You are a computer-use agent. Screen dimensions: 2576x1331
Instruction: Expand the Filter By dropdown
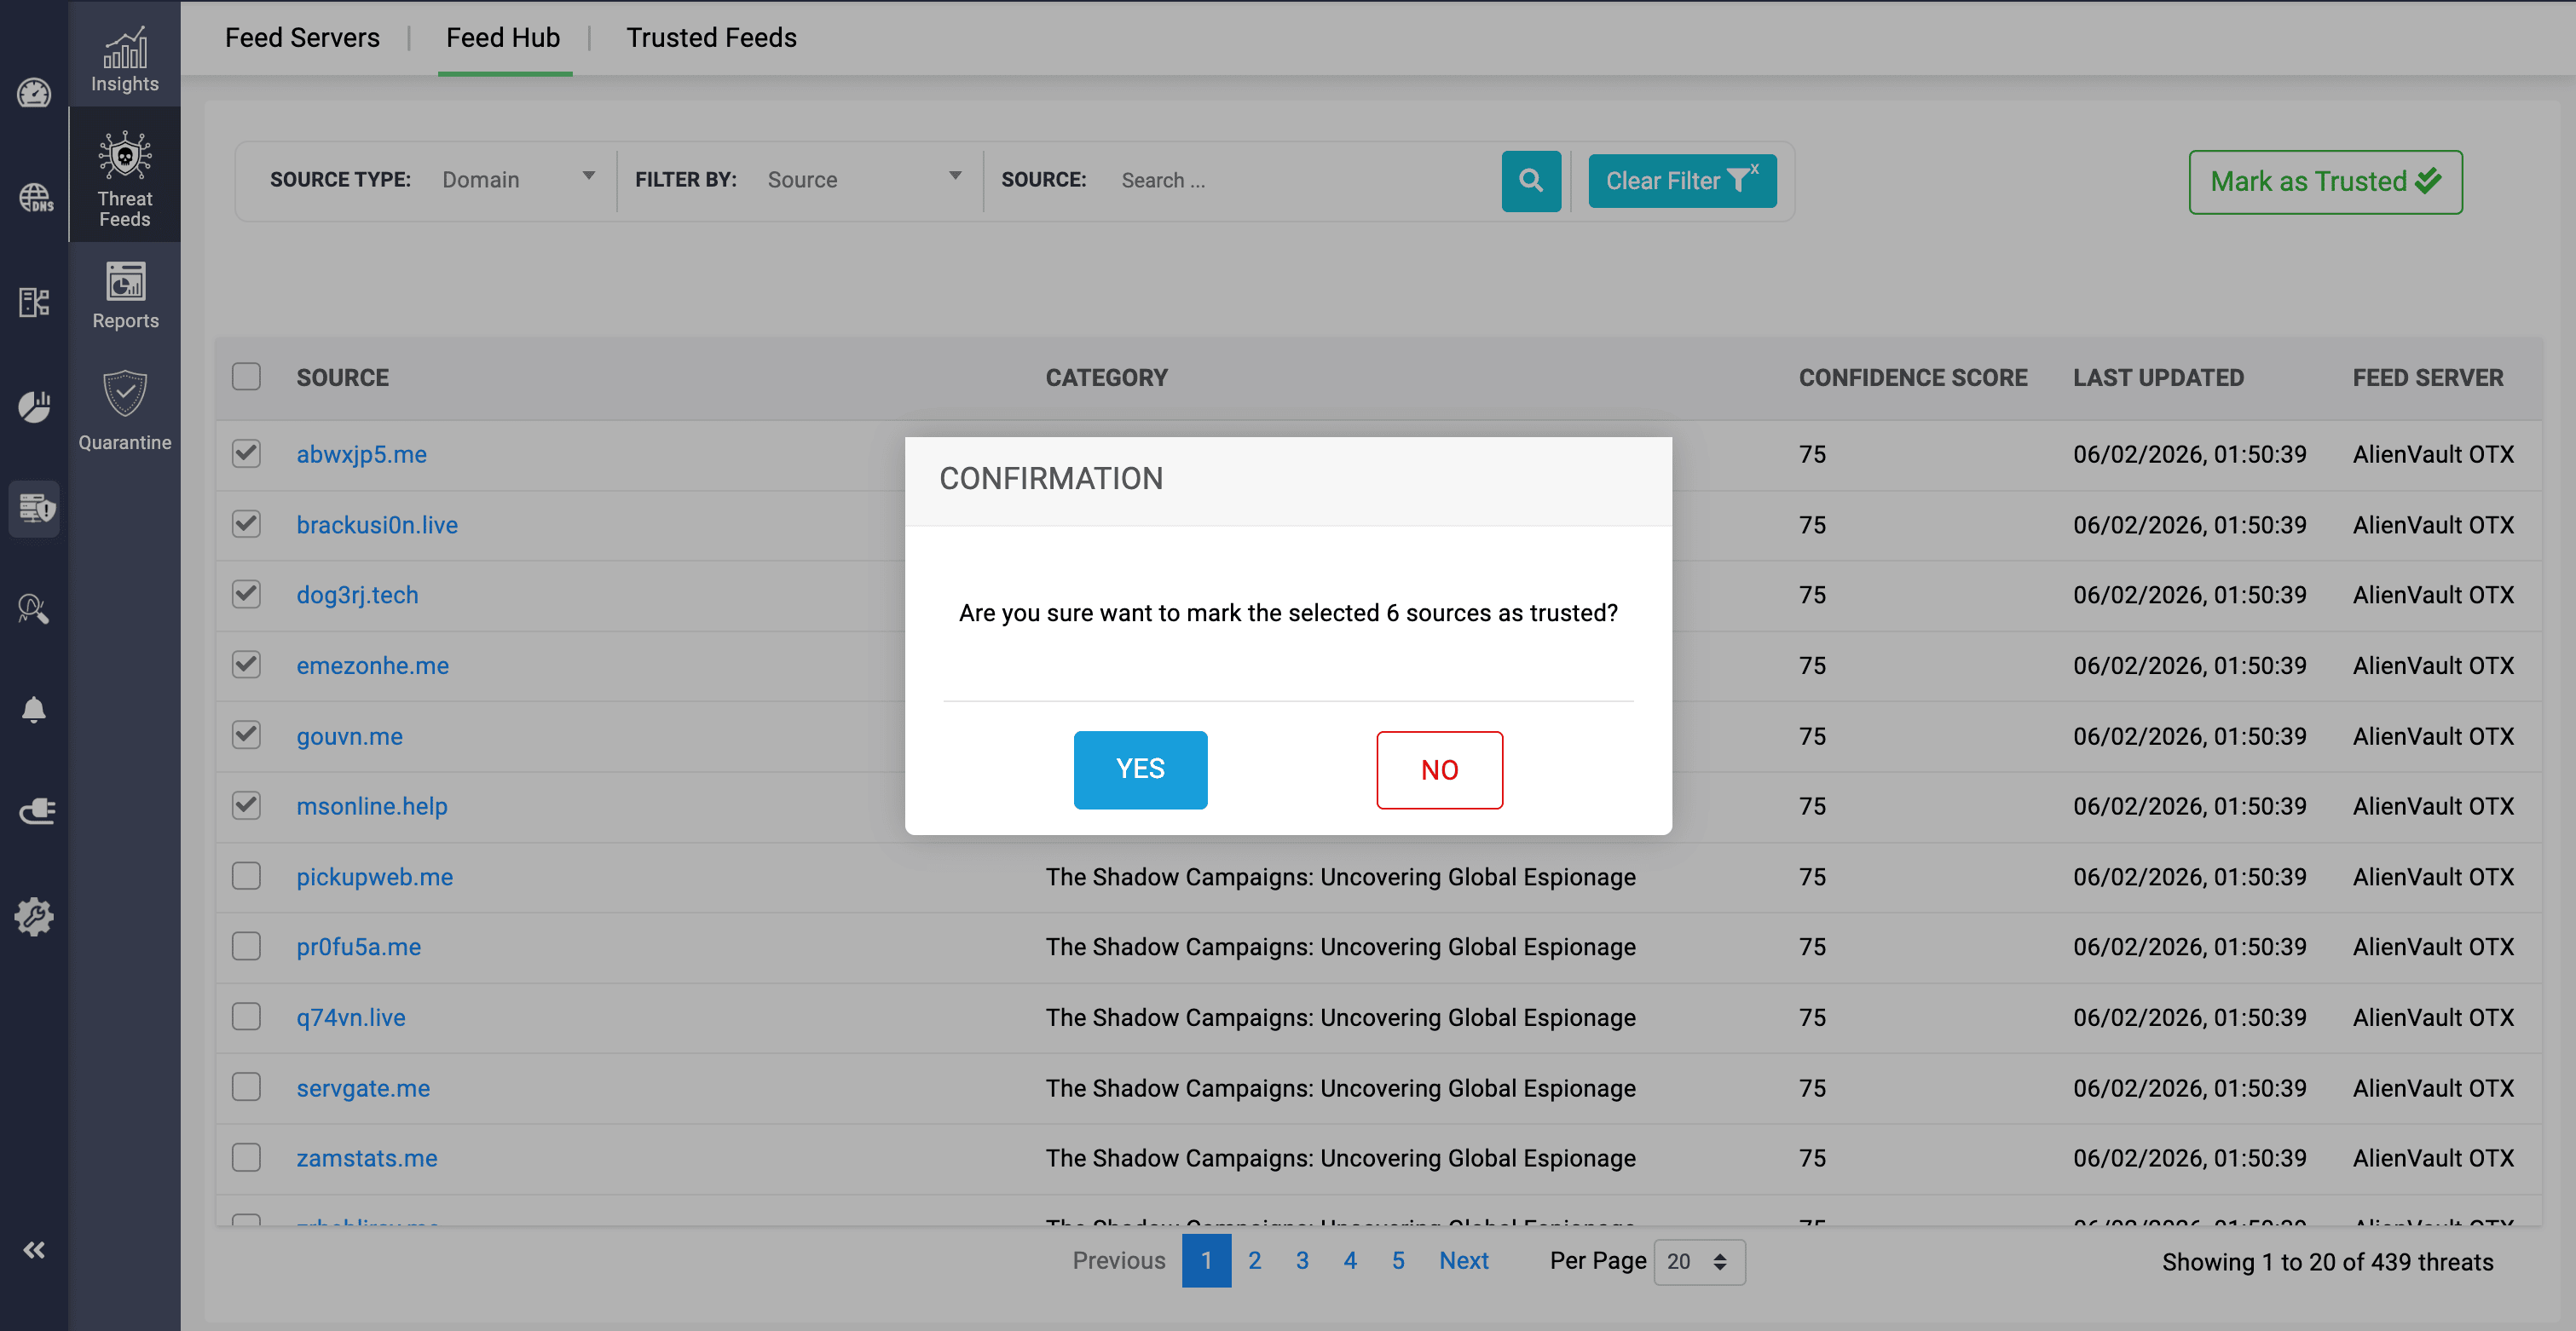(863, 180)
